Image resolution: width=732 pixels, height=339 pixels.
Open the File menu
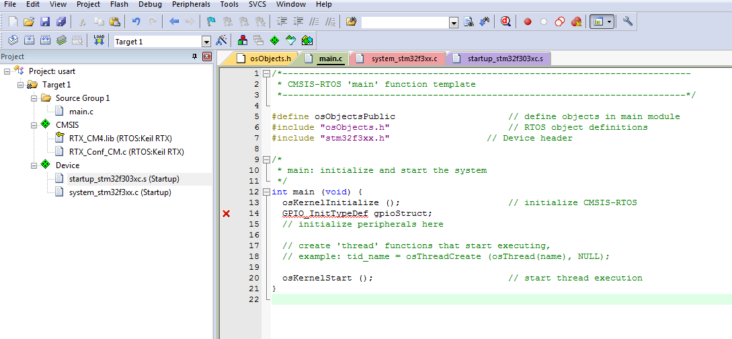[10, 4]
